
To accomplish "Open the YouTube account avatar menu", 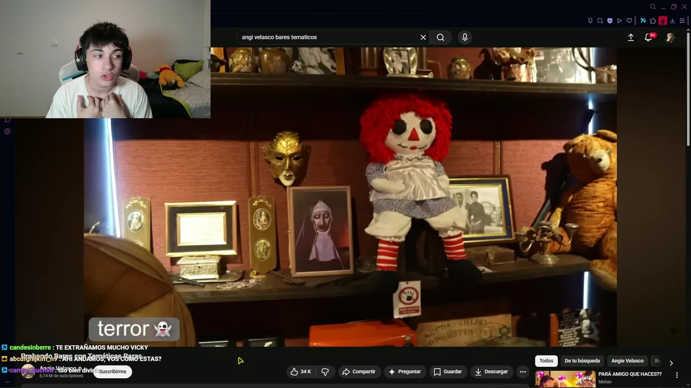I will [670, 37].
